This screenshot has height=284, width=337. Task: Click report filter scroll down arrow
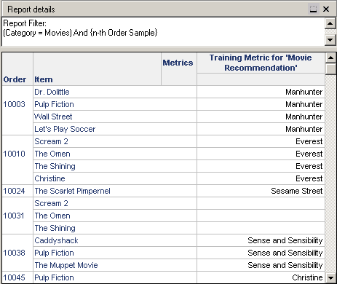coord(330,40)
